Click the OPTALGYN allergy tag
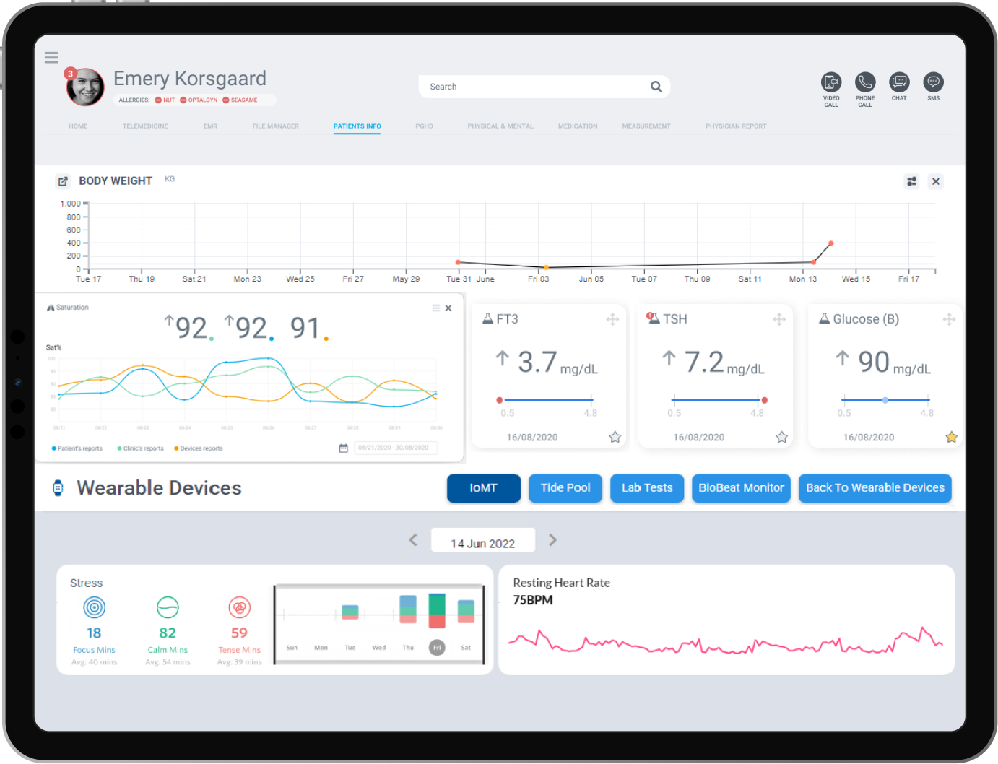998x764 pixels. click(199, 100)
